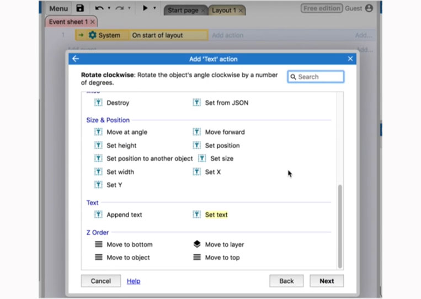Click icon beside Set position to another object
The width and height of the screenshot is (421, 299).
[98, 158]
